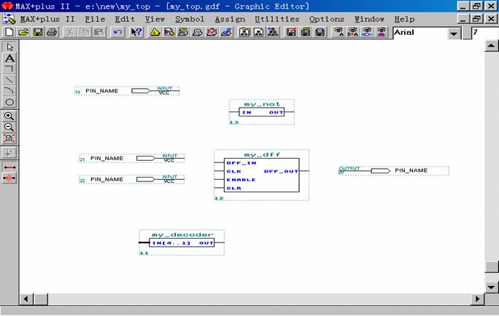Screen dimensions: 499x316
Task: Select the circle drawing tool
Action: pos(9,102)
